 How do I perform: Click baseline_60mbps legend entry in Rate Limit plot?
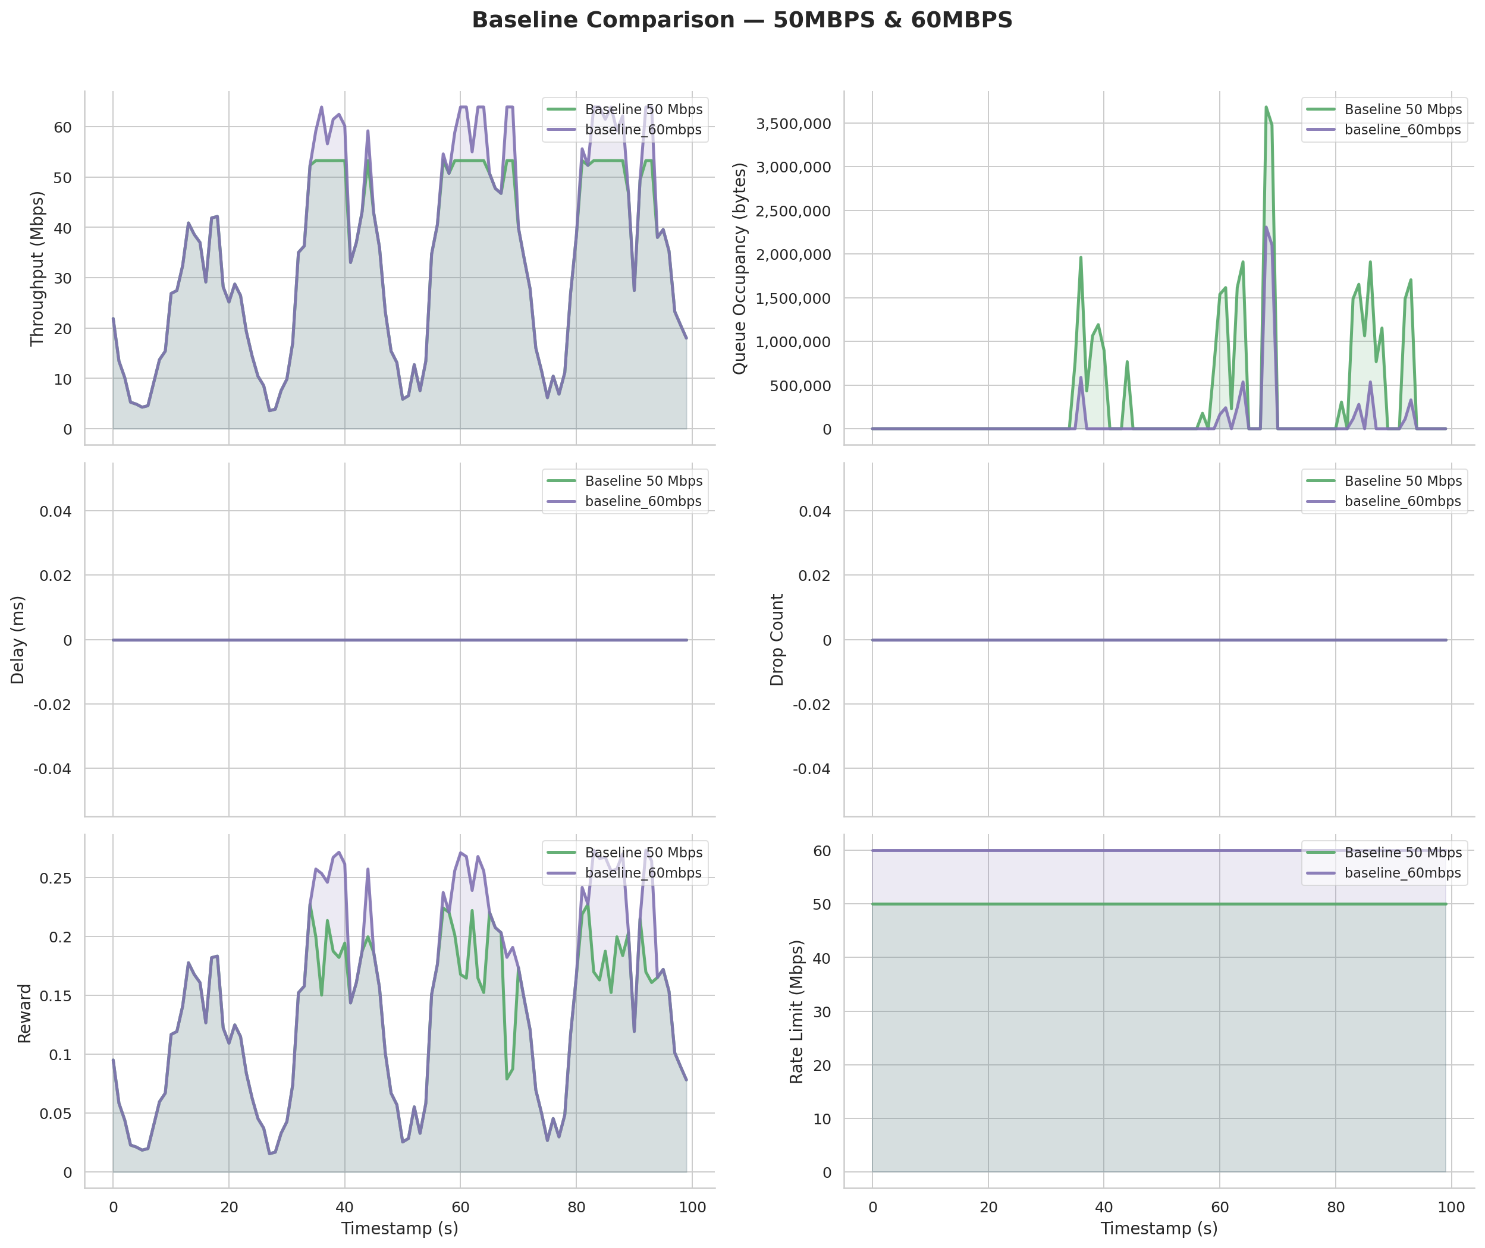coord(1402,873)
